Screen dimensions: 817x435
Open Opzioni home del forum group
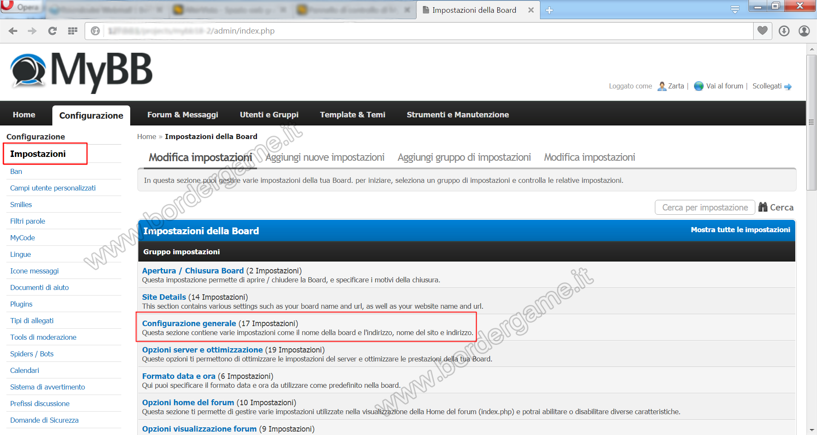188,402
